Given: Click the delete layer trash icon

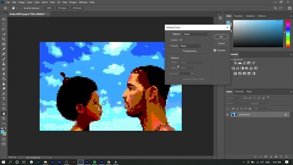Looking at the screenshot, I should [x=286, y=156].
